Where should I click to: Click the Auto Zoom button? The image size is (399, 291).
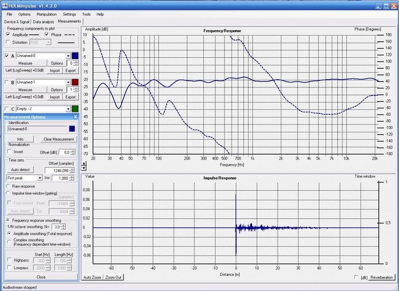92,277
